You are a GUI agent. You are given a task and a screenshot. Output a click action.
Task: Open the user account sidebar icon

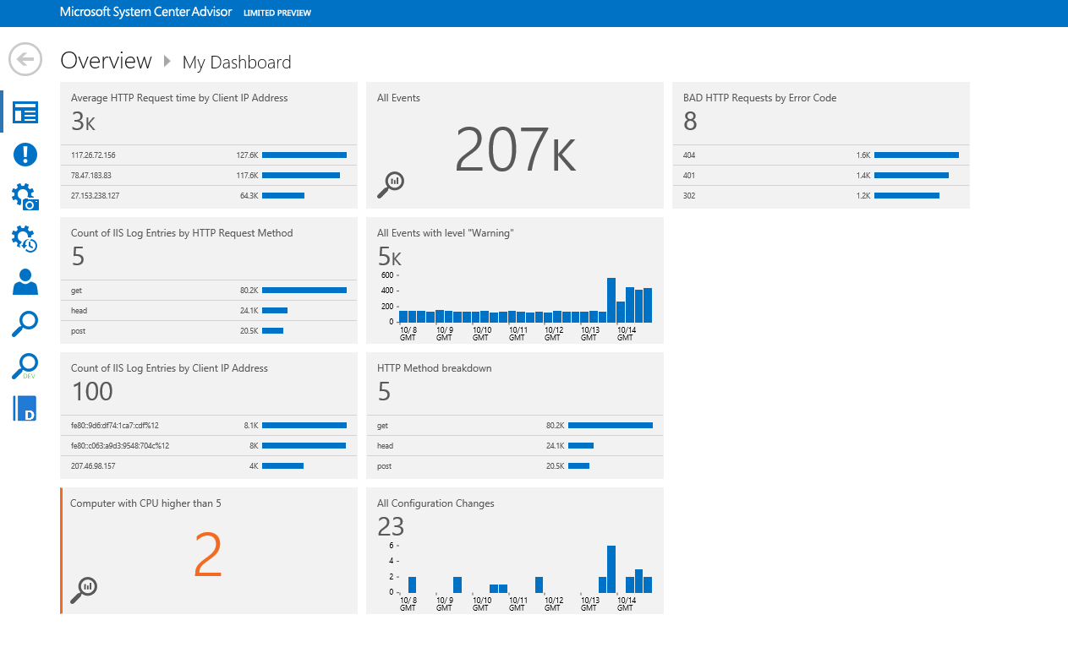click(25, 281)
